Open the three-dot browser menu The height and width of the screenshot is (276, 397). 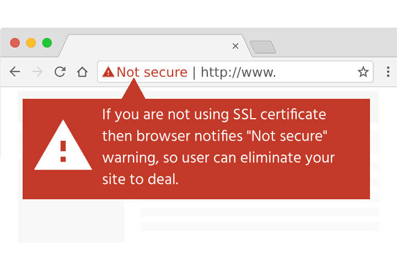[x=388, y=72]
